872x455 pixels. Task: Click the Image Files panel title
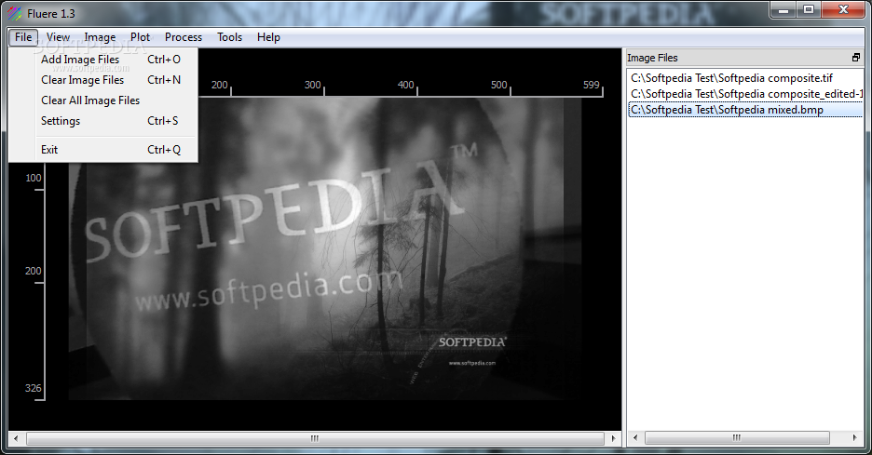[652, 58]
